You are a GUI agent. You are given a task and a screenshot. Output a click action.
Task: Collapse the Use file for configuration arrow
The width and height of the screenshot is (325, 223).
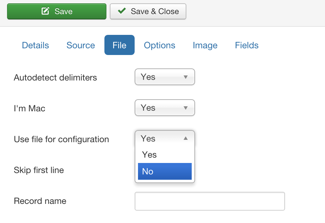186,138
